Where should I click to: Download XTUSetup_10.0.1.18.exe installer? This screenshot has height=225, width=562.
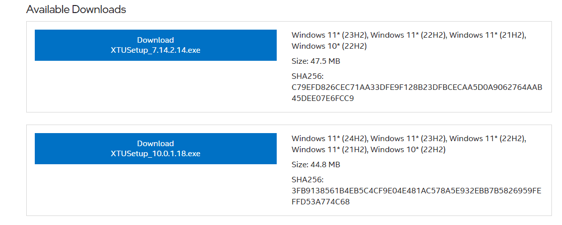tap(156, 149)
